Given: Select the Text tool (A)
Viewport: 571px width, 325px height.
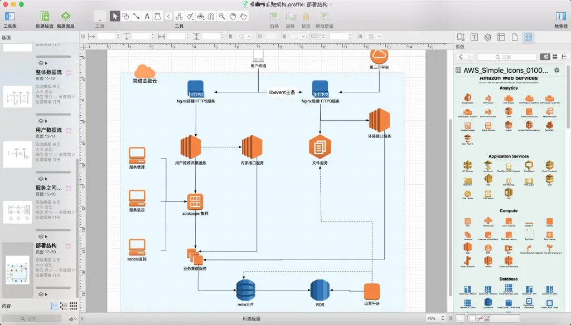Looking at the screenshot, I should pos(147,16).
